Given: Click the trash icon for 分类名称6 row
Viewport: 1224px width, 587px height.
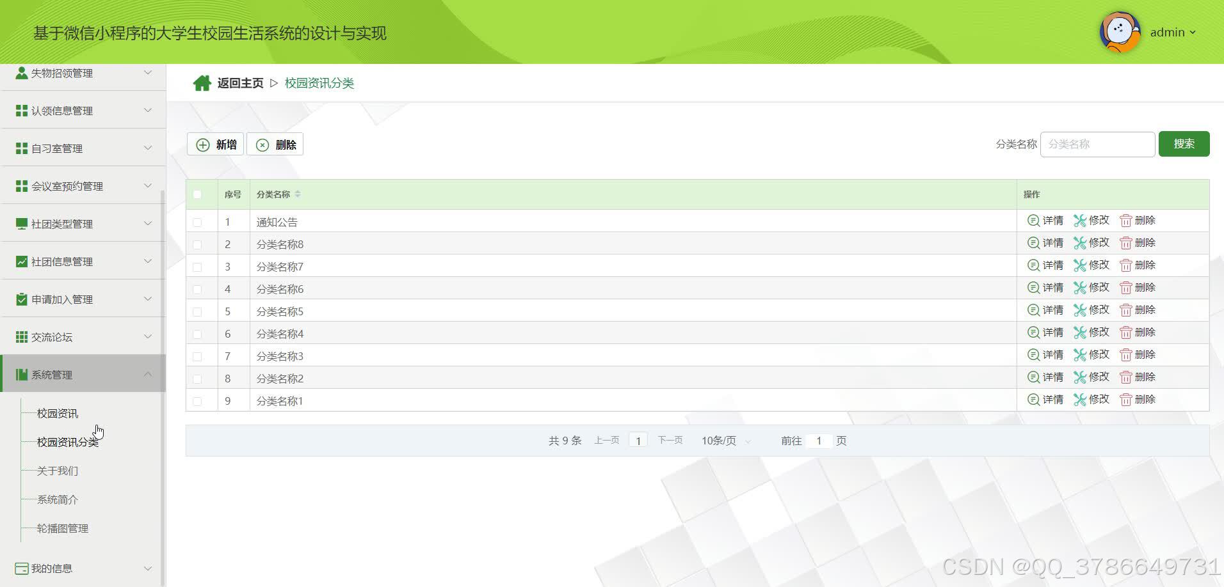Looking at the screenshot, I should pos(1126,288).
